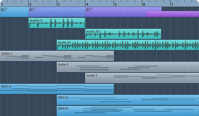
Task: Select the Guitar 3 part
Action: 142,78
